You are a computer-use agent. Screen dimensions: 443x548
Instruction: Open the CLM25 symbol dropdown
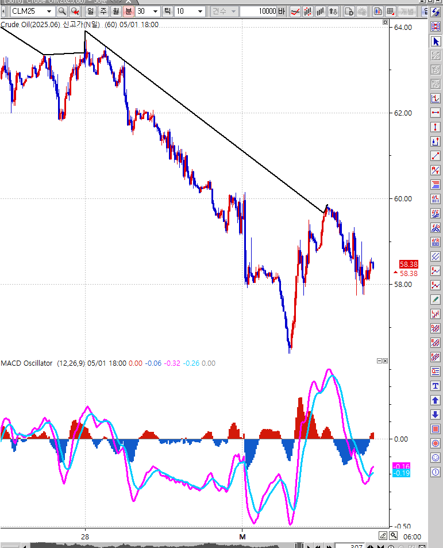49,11
